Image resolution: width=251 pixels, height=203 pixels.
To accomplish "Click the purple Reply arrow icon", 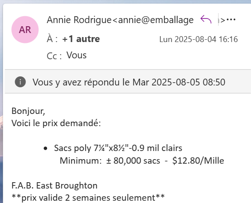I will pos(206,19).
